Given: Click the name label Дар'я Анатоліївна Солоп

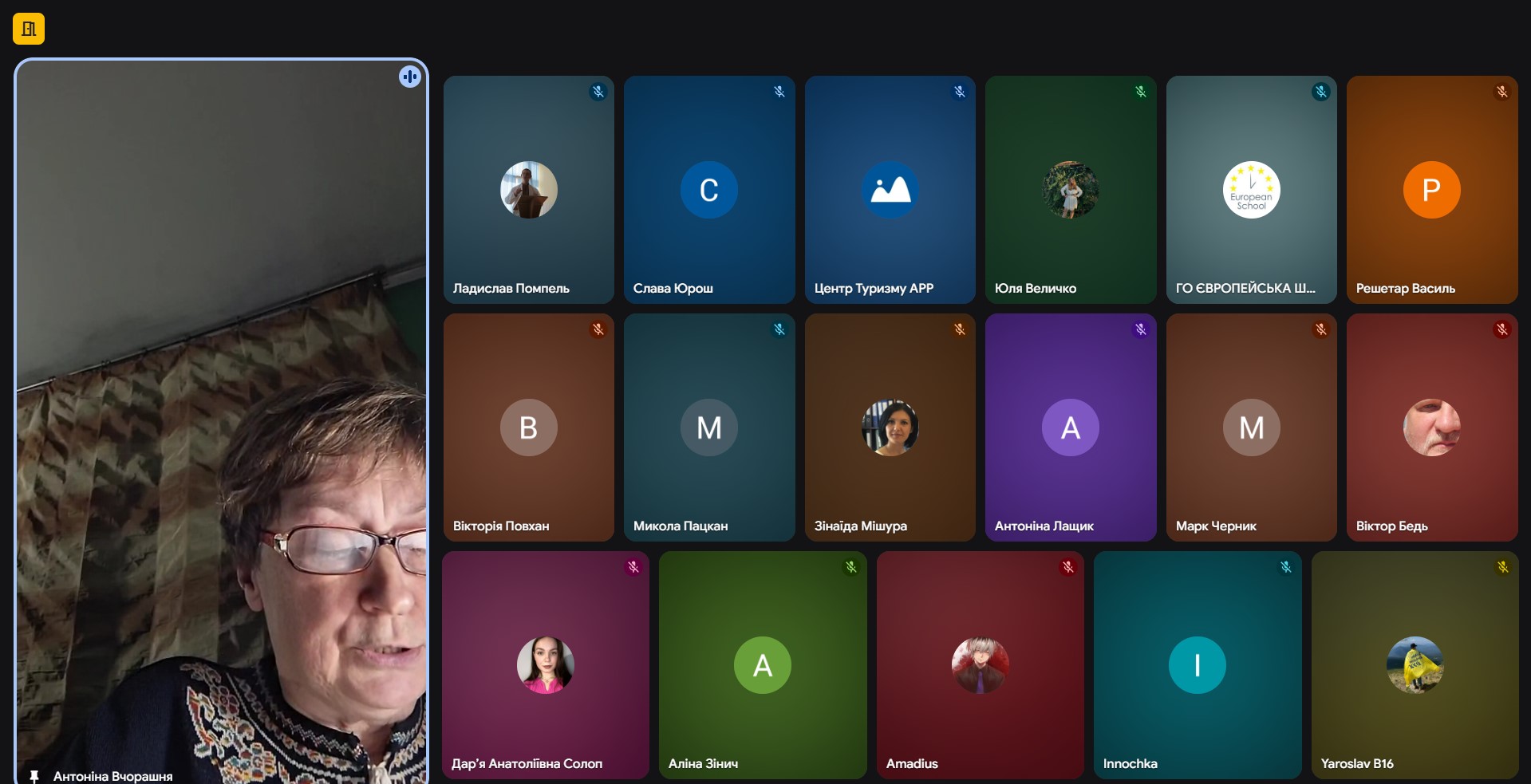Looking at the screenshot, I should pyautogui.click(x=527, y=763).
